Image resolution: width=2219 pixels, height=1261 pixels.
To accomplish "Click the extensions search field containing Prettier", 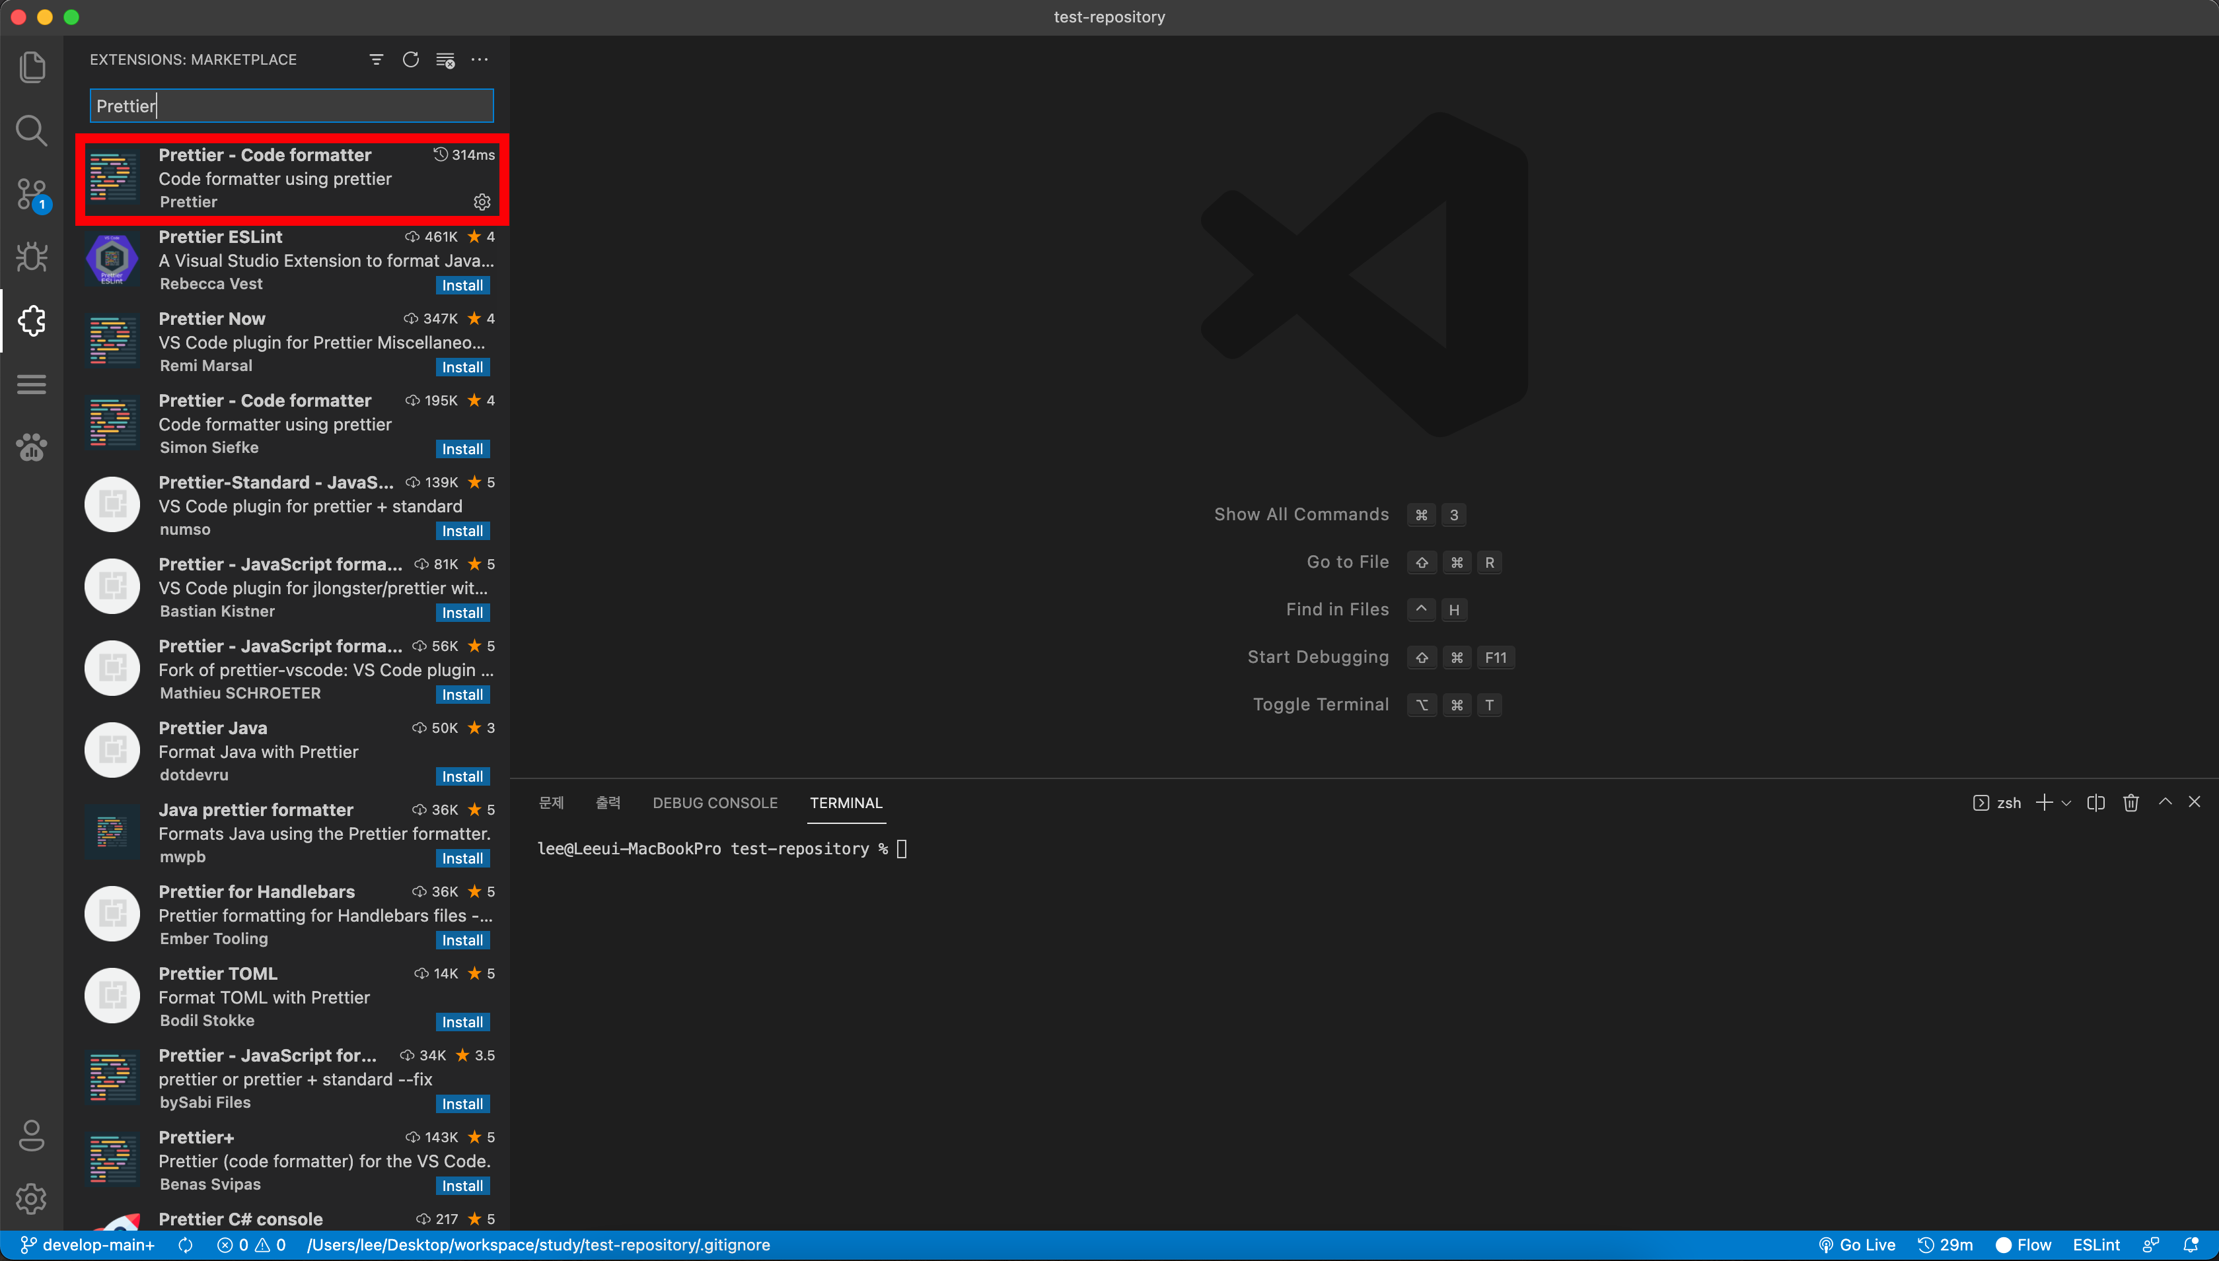I will point(291,106).
